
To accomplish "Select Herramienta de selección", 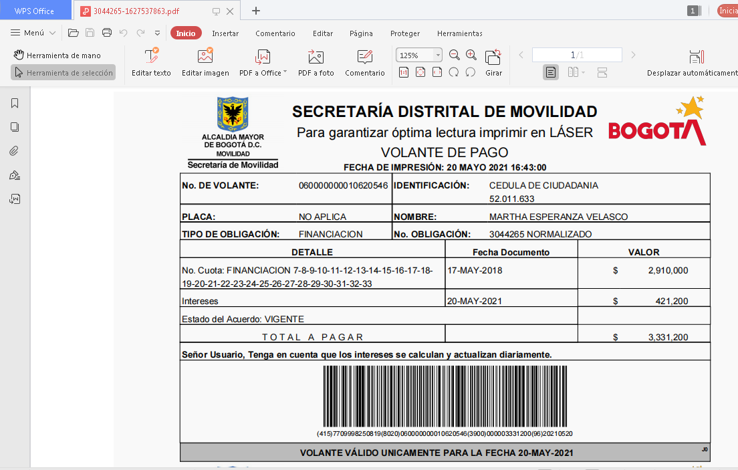I will (63, 72).
